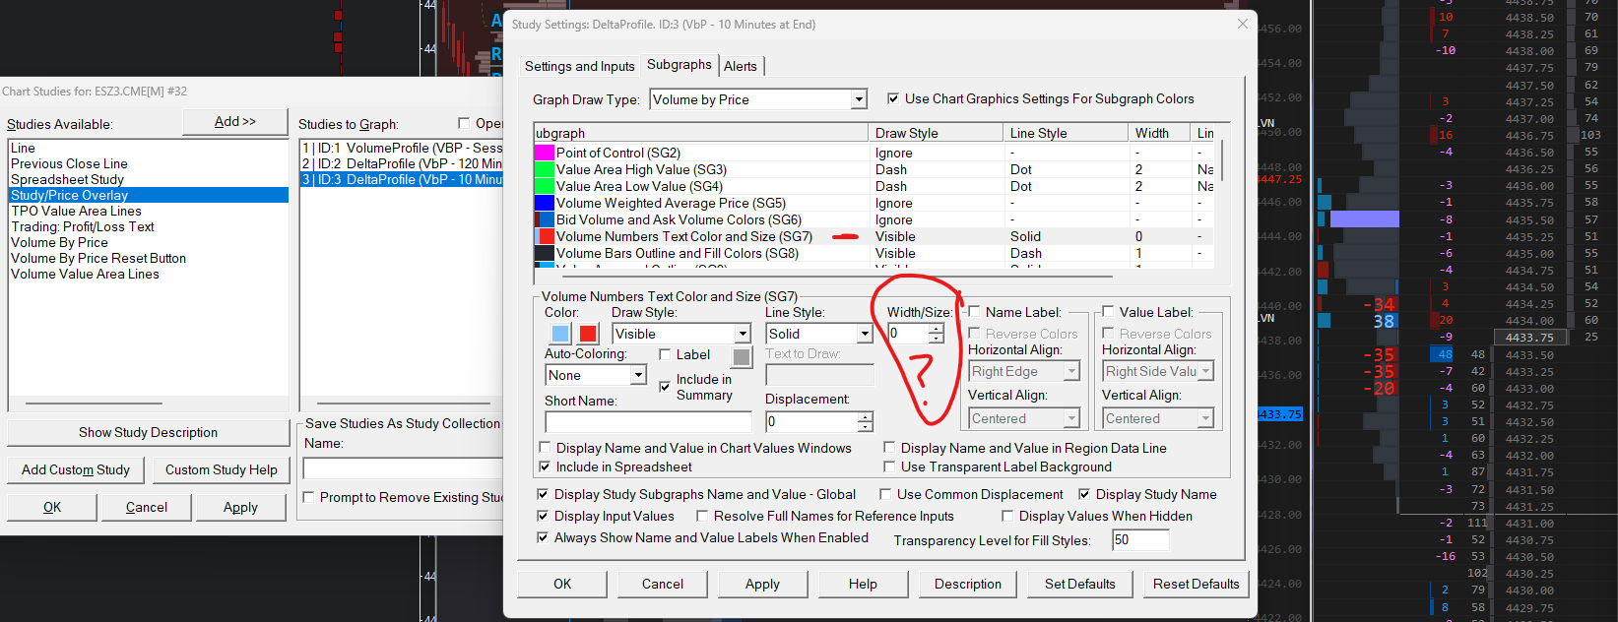1618x622 pixels.
Task: Select Volume By Price in Studies Available
Action: pos(149,242)
